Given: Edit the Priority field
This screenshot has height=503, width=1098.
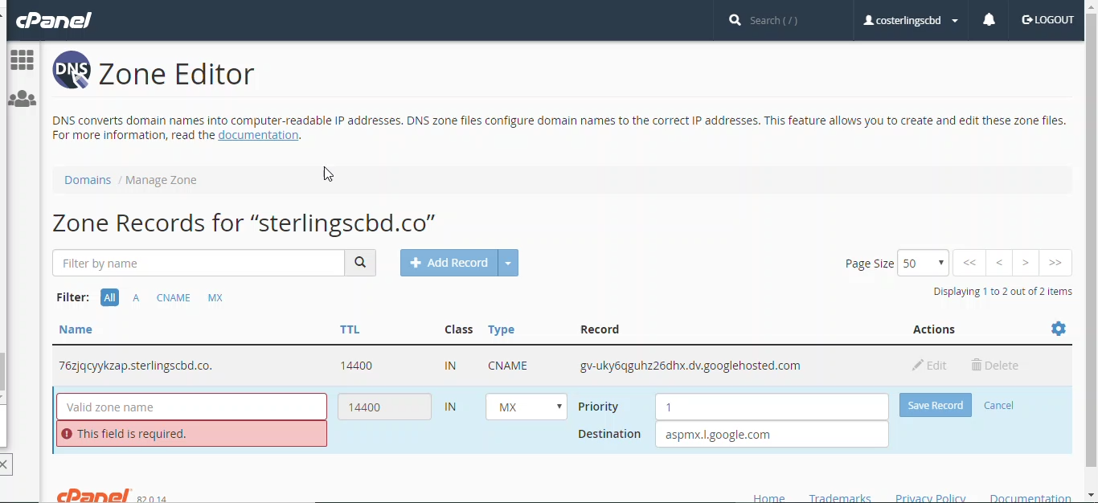Looking at the screenshot, I should click(x=772, y=407).
